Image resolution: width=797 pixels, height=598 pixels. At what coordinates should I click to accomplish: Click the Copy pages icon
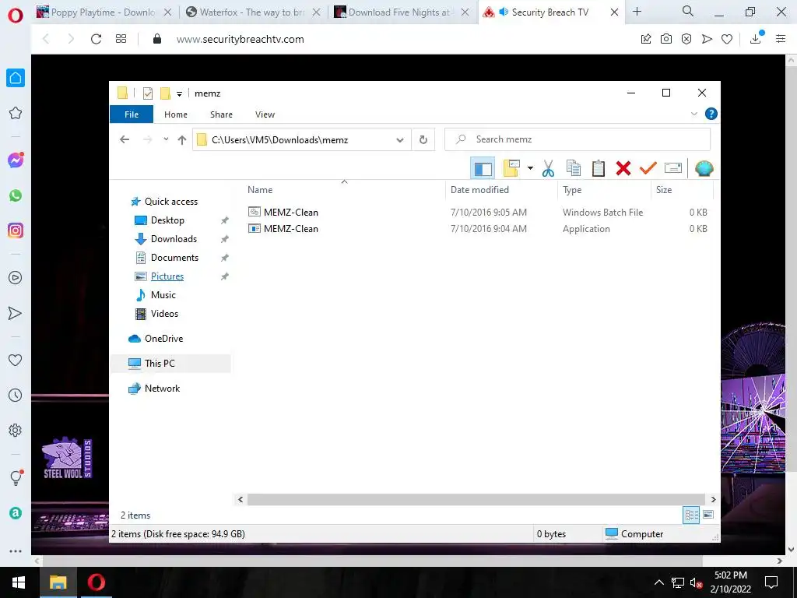574,168
